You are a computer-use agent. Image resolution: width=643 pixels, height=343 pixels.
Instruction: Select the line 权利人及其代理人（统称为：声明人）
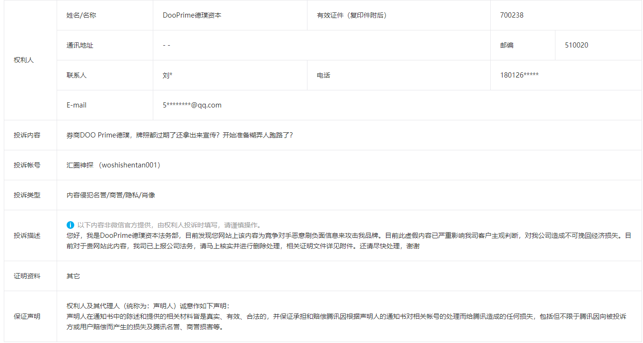tap(148, 306)
